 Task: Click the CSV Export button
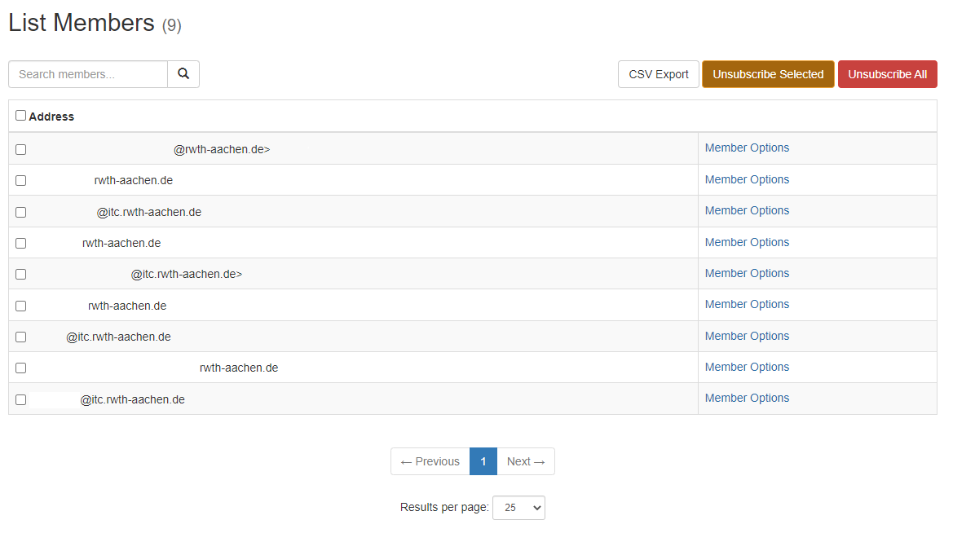659,74
